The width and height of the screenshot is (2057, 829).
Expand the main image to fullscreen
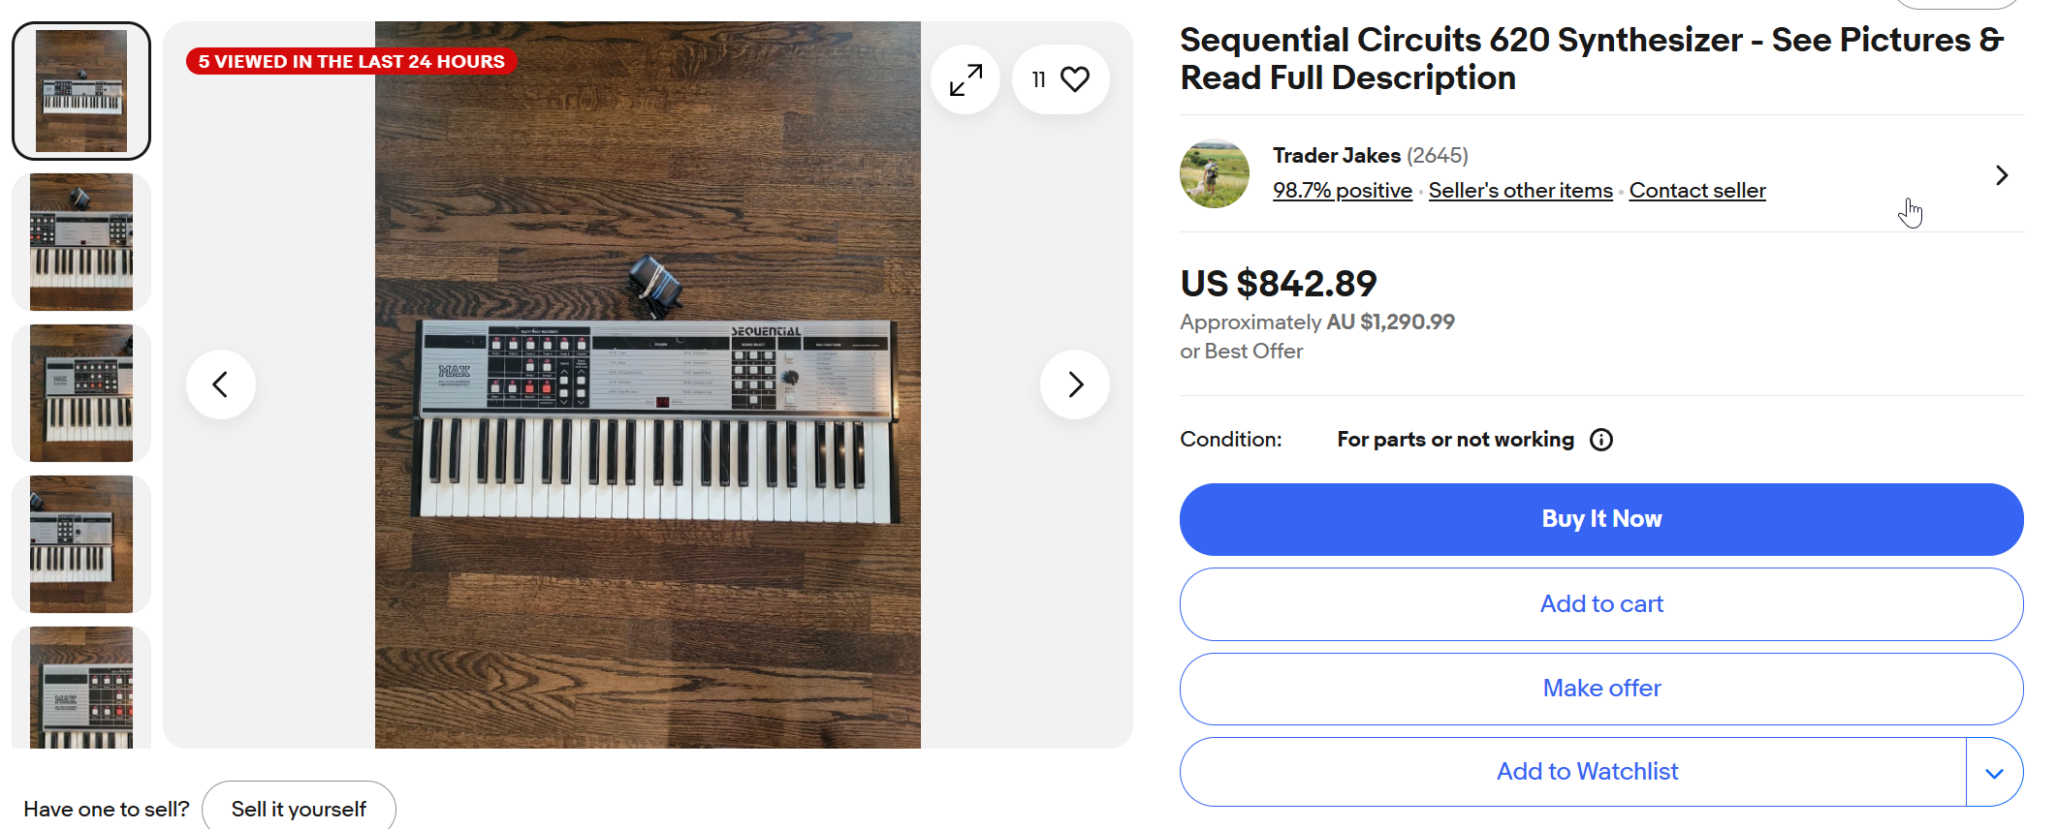pos(965,79)
